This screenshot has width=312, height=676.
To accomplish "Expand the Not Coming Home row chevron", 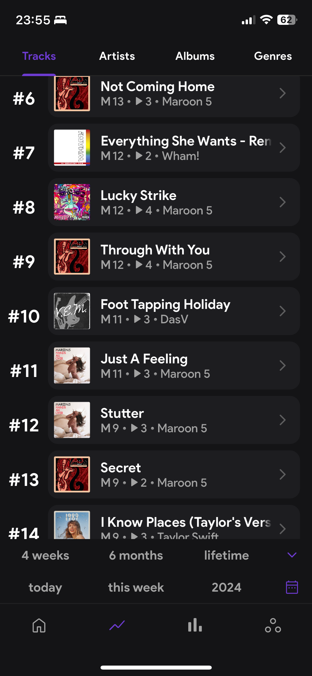I will [282, 93].
